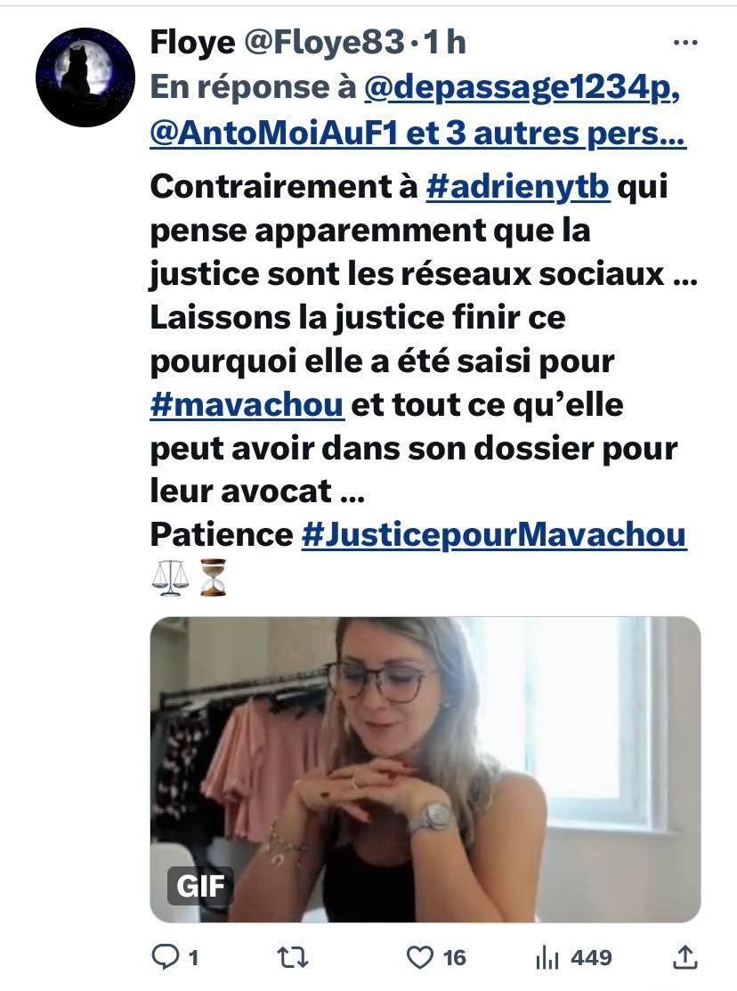Viewport: 737px width, 991px height.
Task: Open the @Floye83 handle
Action: pos(324,43)
